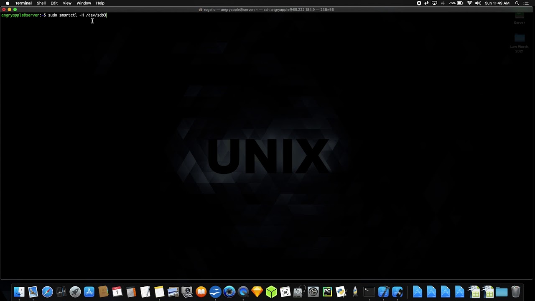Open the blue folder stack in dock
This screenshot has height=301, width=535.
502,291
